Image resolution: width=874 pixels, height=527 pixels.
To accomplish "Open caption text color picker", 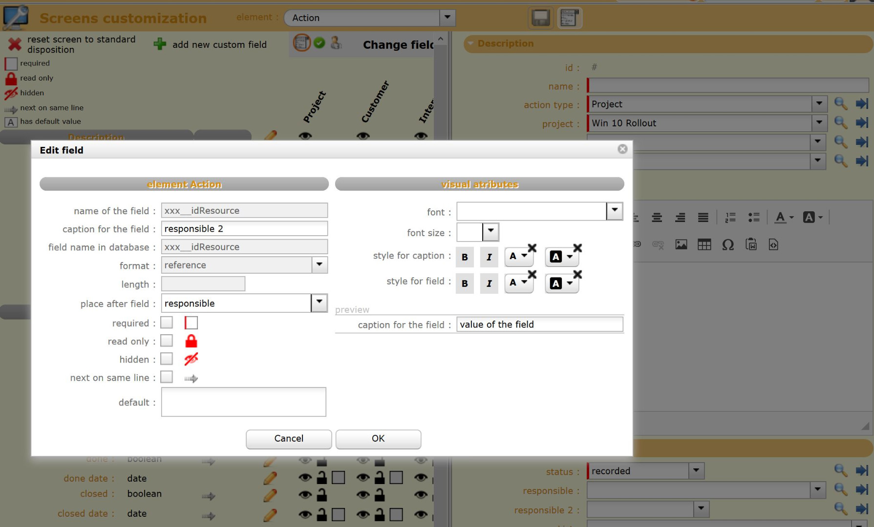I will 518,256.
